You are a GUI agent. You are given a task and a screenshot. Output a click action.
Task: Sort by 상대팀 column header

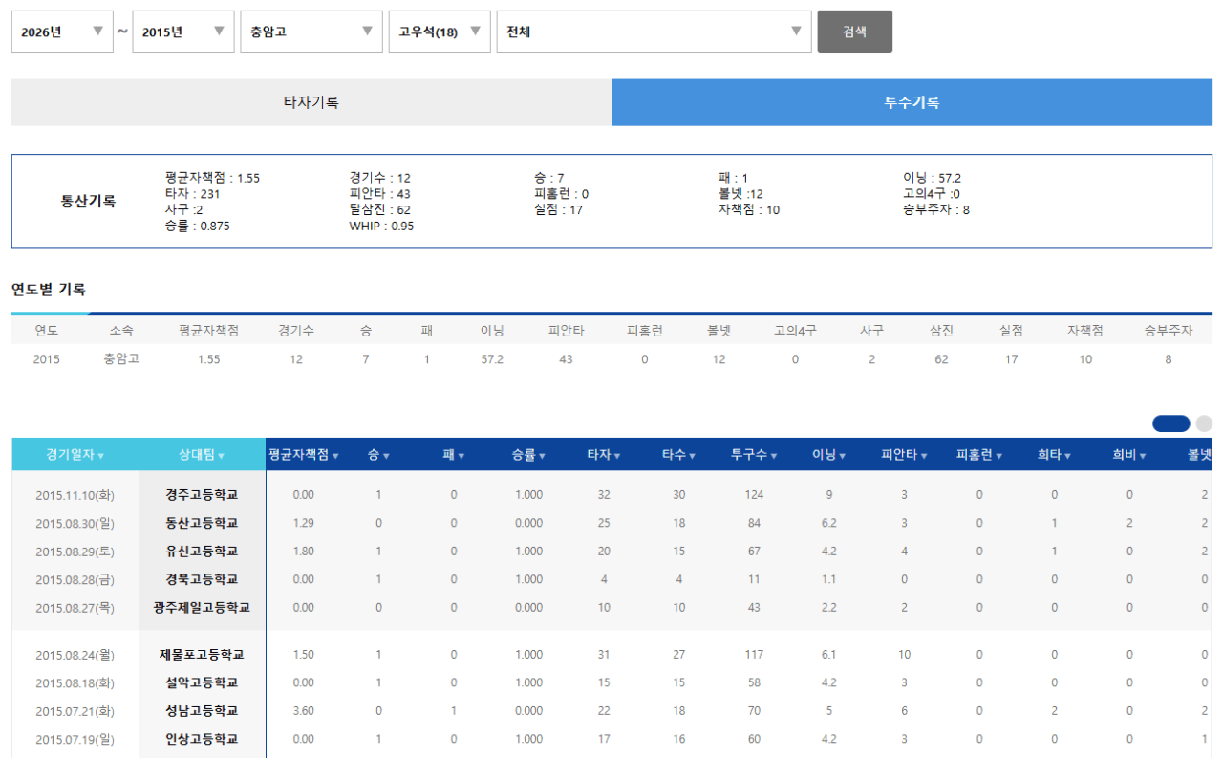click(202, 455)
